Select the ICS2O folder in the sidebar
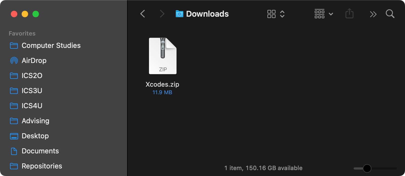The image size is (405, 176). pyautogui.click(x=32, y=76)
